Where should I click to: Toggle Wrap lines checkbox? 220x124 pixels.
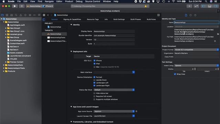coord(175,74)
